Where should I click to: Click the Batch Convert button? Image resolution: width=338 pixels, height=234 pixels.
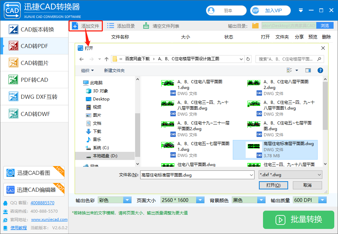[299, 219]
